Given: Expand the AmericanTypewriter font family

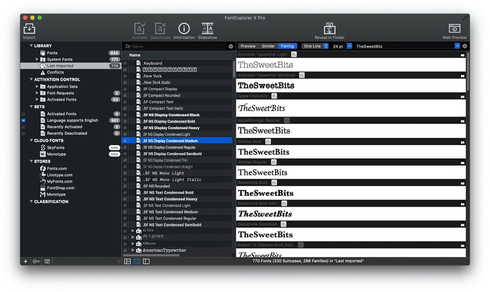Looking at the screenshot, I should tap(133, 250).
